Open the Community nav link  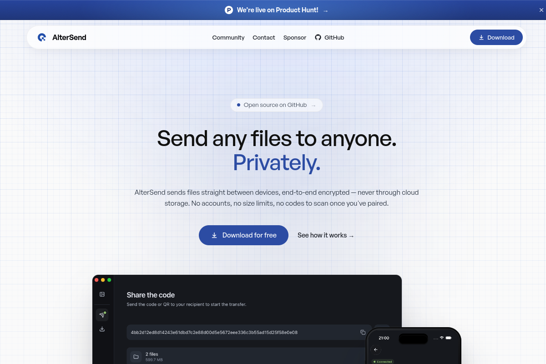tap(228, 38)
